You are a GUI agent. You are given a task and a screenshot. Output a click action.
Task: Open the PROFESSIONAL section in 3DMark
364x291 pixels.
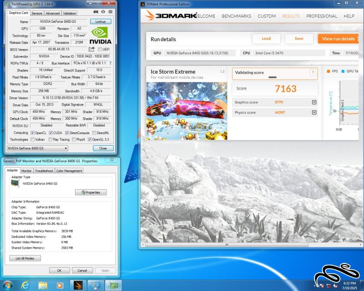(x=322, y=16)
